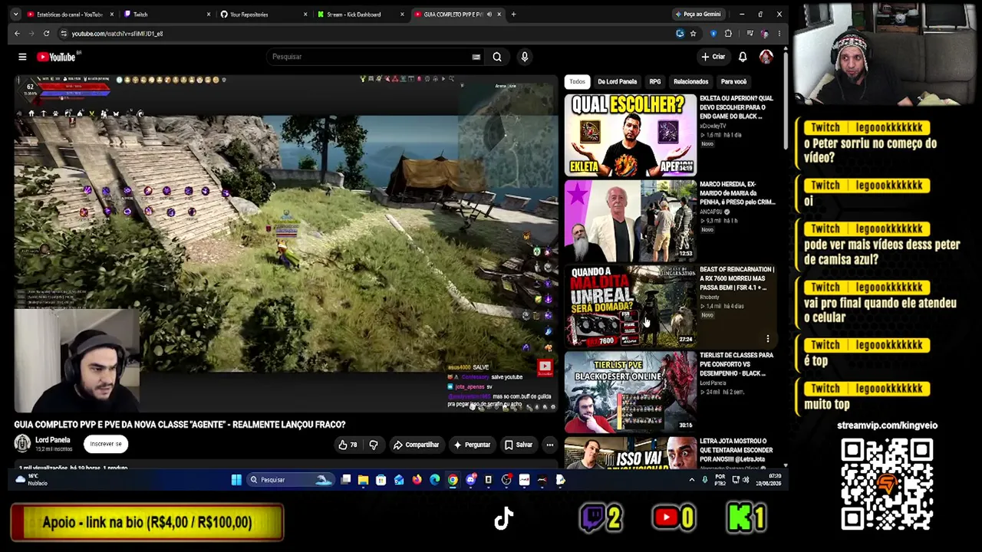Click the Salvar save button
This screenshot has height=552, width=982.
(x=519, y=445)
